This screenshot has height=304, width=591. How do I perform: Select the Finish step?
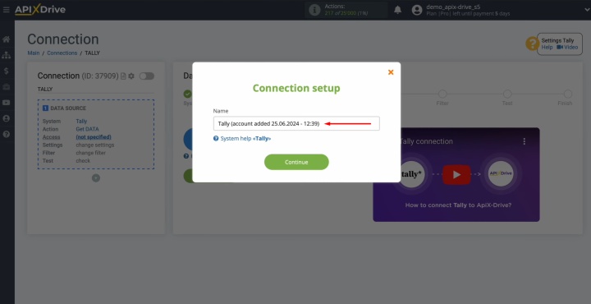pos(568,94)
